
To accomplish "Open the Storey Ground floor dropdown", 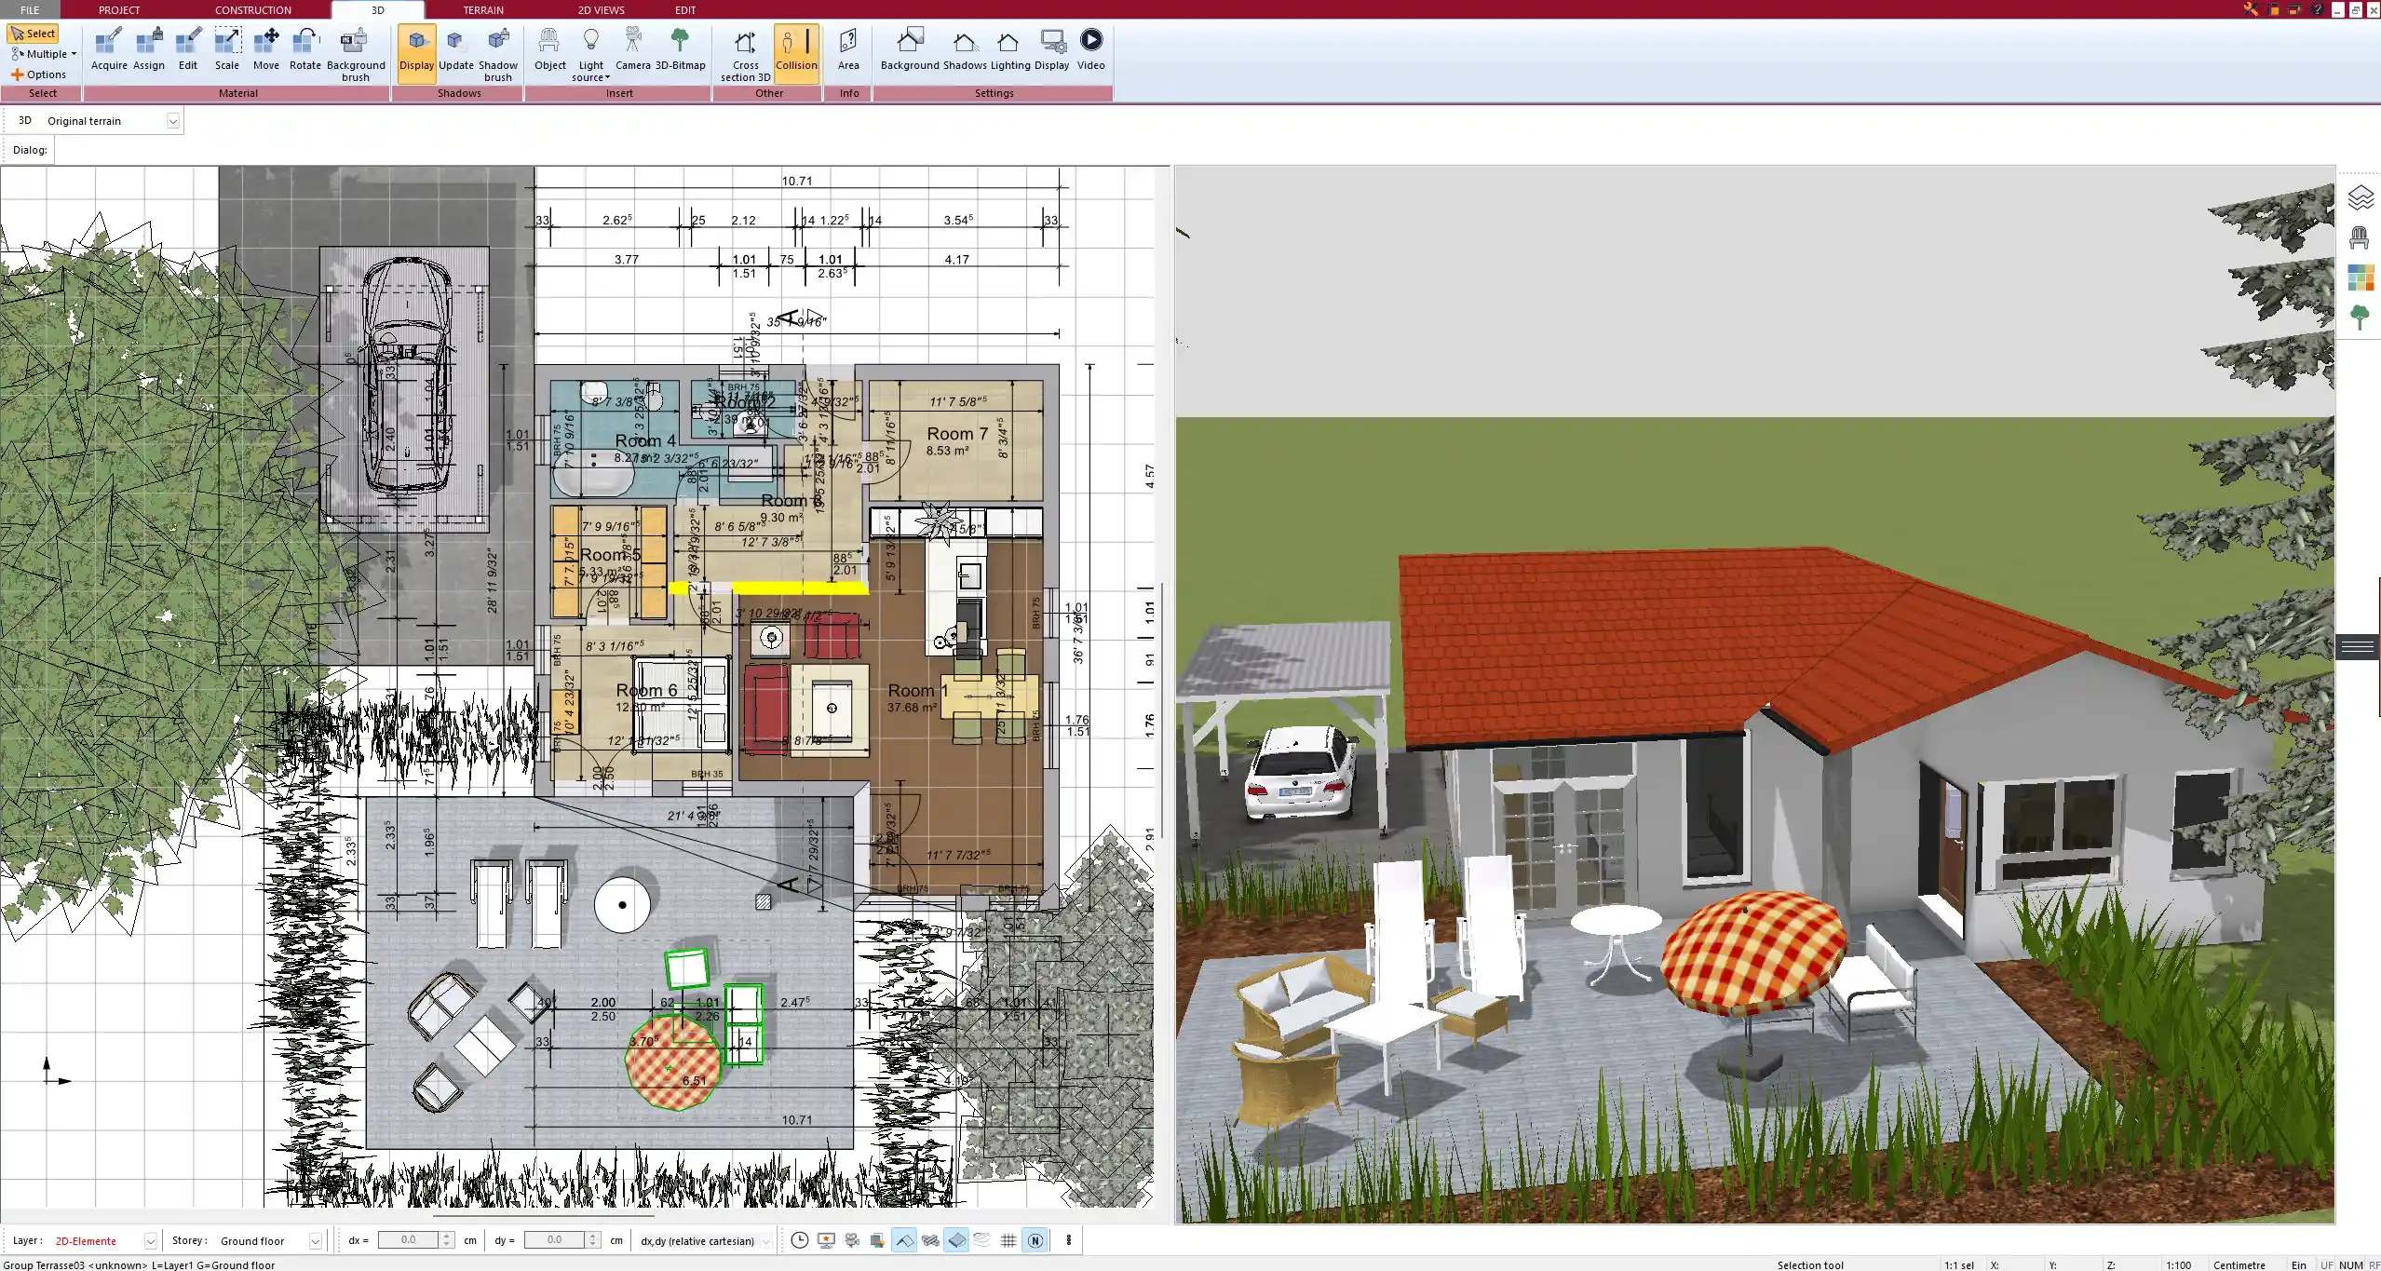I will (x=315, y=1241).
